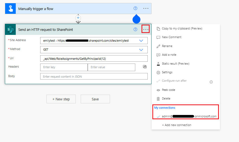The image size is (239, 142).
Task: Click the Headers Enter key field
Action: pos(64,67)
